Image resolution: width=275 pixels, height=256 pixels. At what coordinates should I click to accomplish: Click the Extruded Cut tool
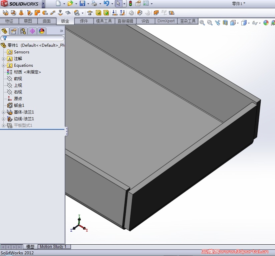point(98,13)
